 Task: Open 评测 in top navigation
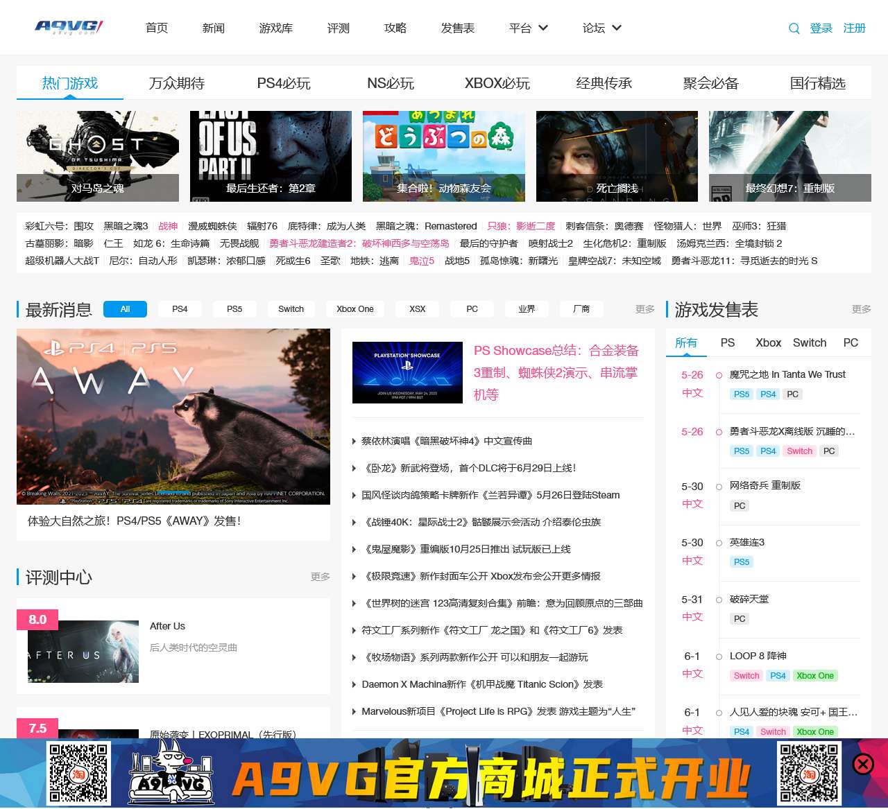339,28
